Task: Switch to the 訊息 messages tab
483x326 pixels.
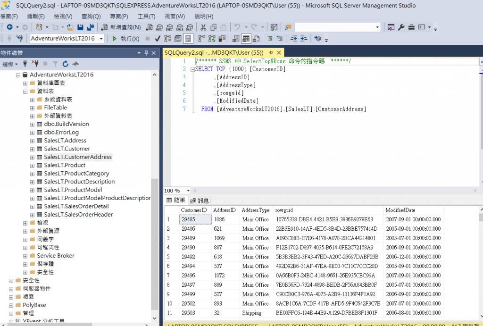Action: (x=200, y=201)
